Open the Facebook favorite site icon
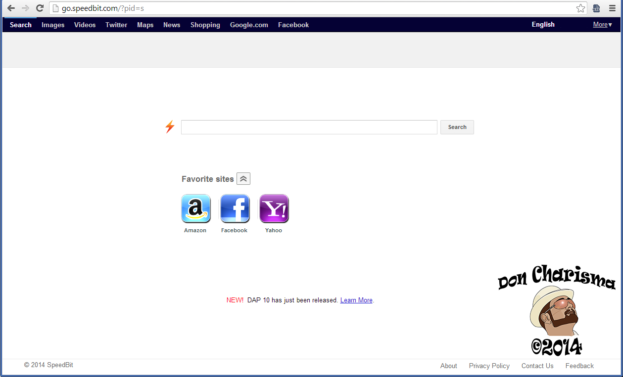The image size is (623, 377). pyautogui.click(x=235, y=209)
